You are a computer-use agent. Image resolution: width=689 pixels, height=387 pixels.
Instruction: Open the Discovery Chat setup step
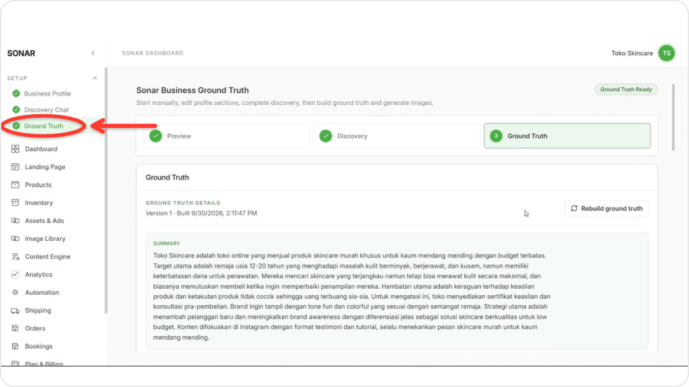click(x=46, y=110)
